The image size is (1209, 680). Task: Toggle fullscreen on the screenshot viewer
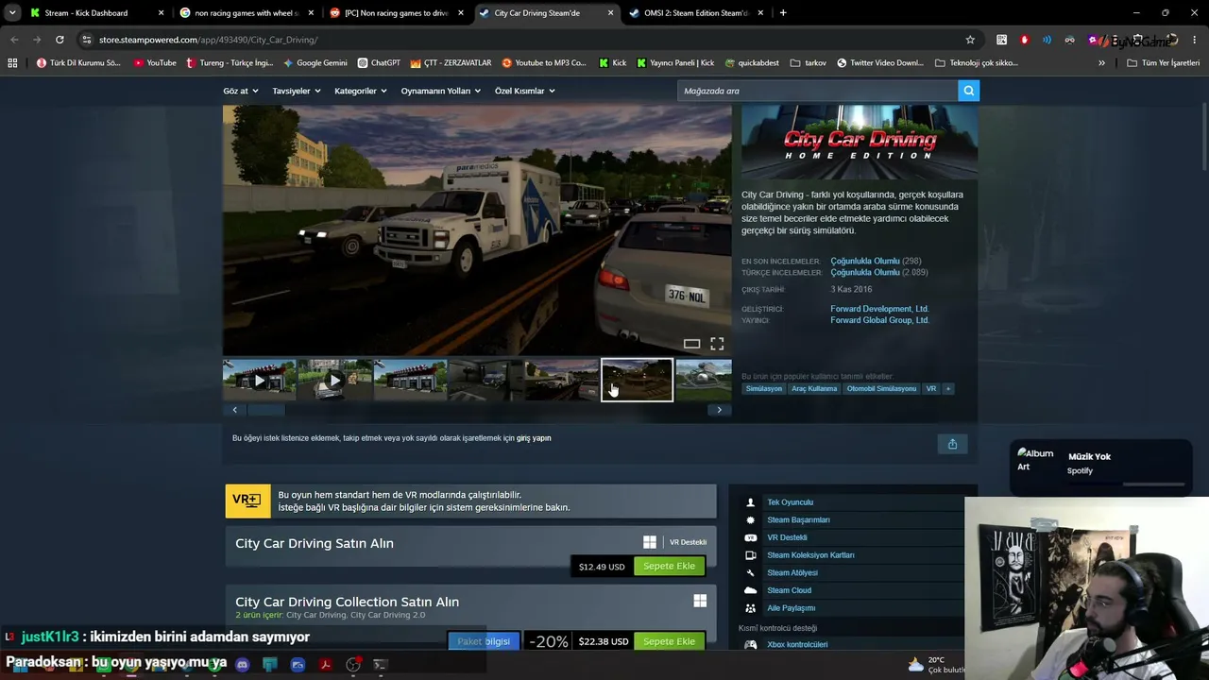tap(717, 344)
